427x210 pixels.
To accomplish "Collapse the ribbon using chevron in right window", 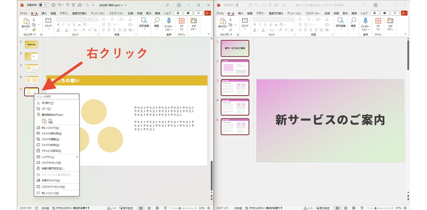I will [405, 34].
